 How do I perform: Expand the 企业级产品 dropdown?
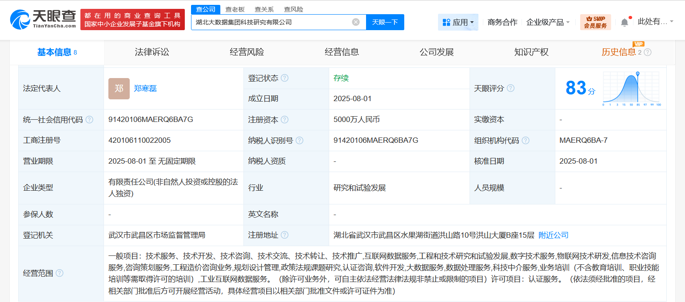(548, 22)
